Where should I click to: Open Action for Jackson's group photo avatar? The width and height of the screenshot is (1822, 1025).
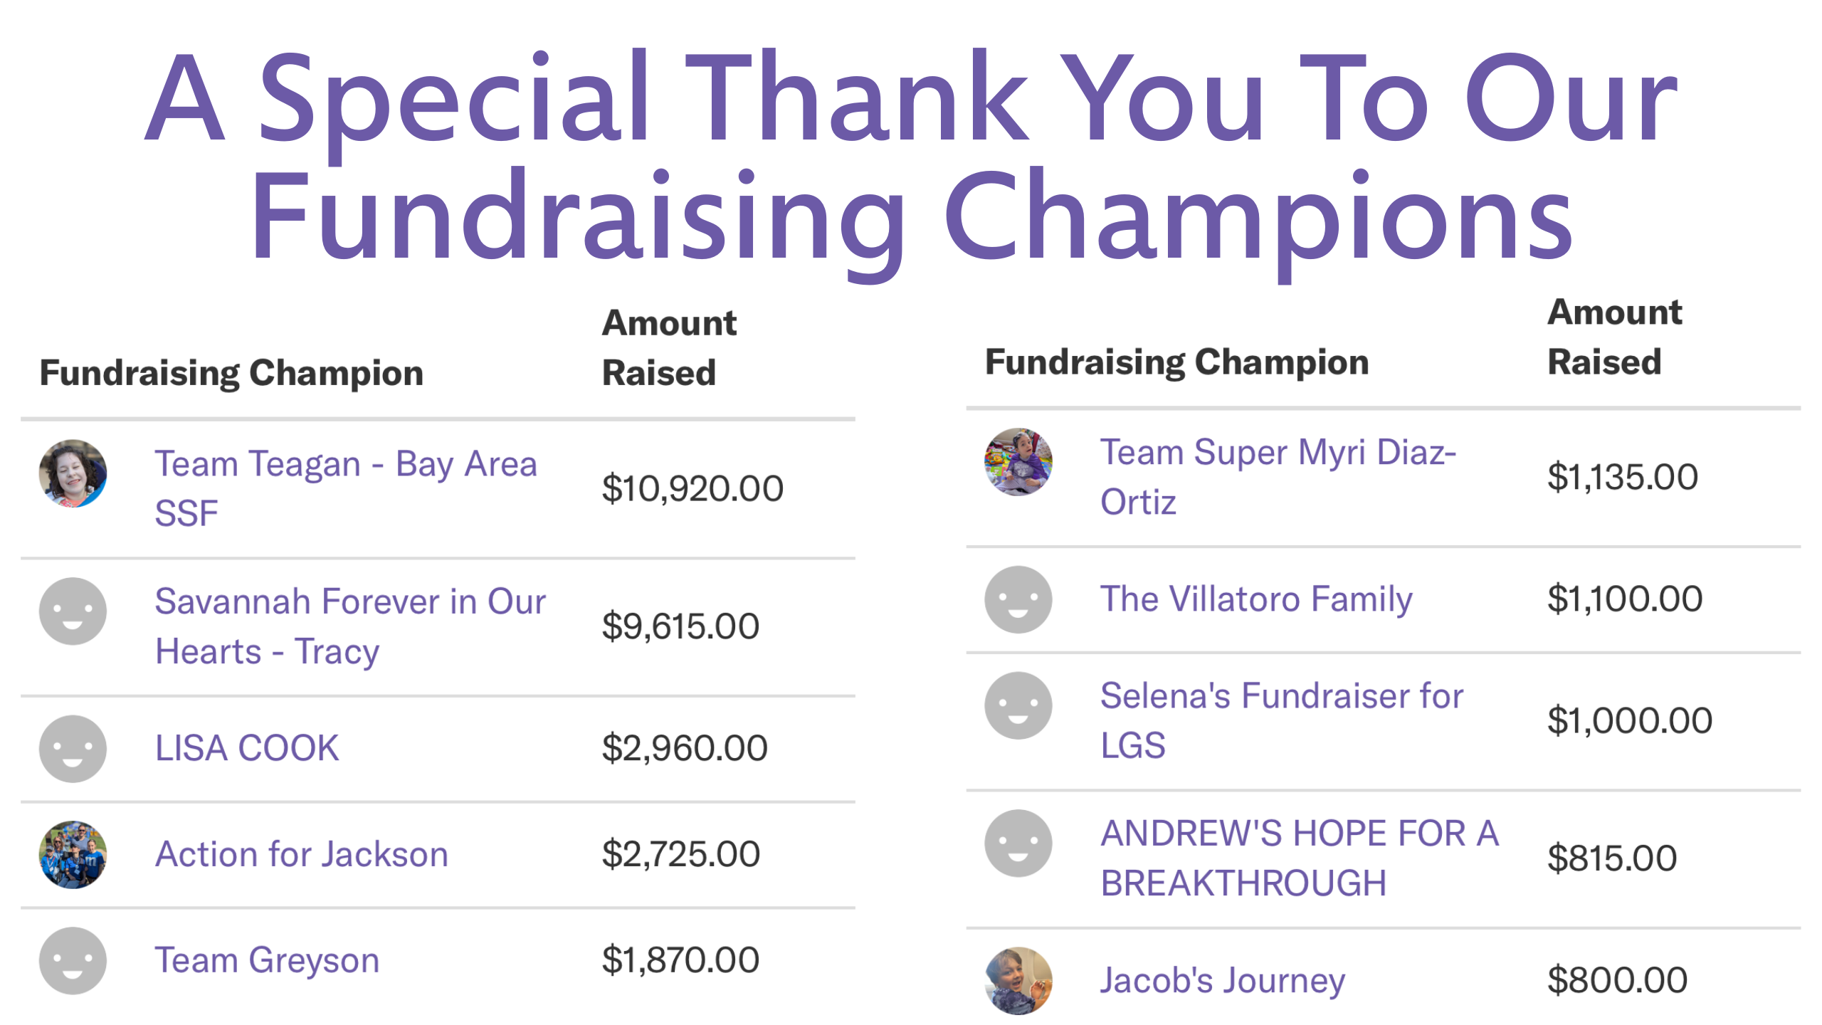coord(73,855)
